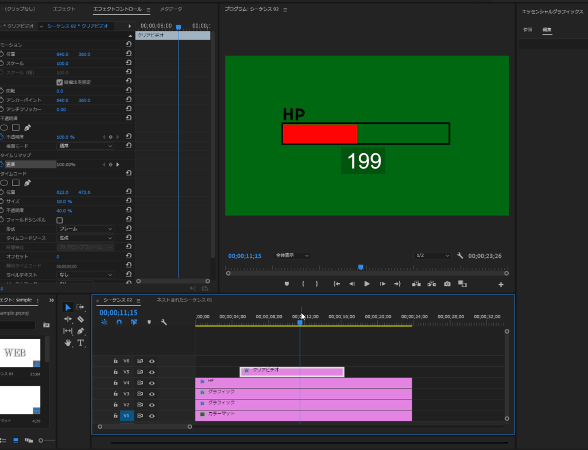Open the 全体表示 zoom level dropdown
588x450 pixels.
tap(292, 255)
